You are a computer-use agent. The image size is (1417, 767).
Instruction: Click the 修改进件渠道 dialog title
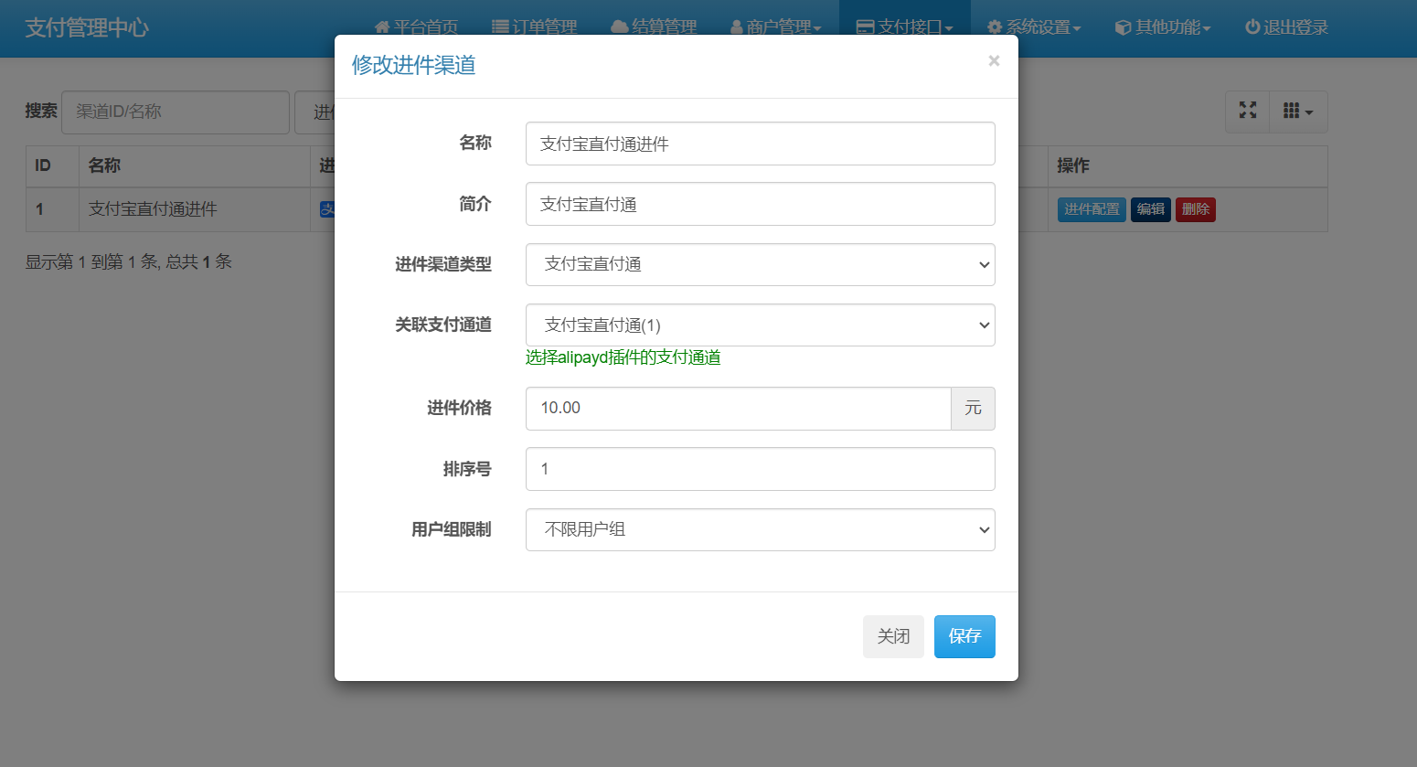pos(414,65)
